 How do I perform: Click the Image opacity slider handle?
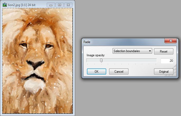point(101,61)
